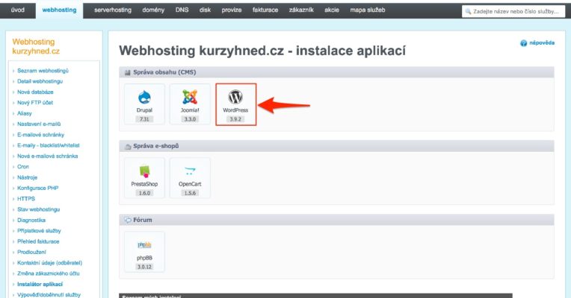The image size is (571, 298).
Task: Open Přehled fakturace in the sidebar
Action: 38,241
